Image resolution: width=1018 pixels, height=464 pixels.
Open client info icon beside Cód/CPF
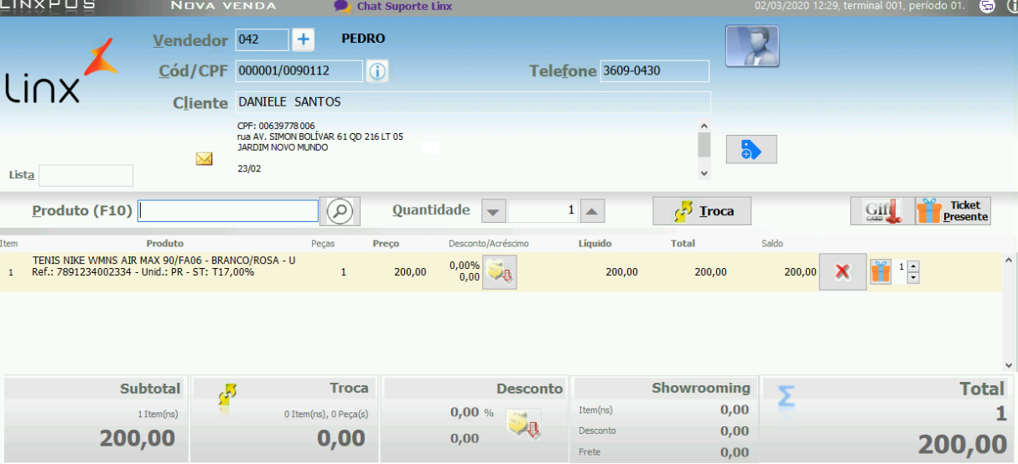click(x=377, y=71)
